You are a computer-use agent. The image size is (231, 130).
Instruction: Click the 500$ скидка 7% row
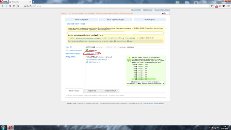(x=140, y=69)
